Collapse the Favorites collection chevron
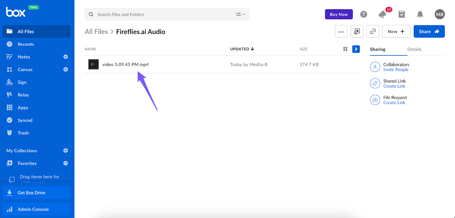 pos(66,163)
